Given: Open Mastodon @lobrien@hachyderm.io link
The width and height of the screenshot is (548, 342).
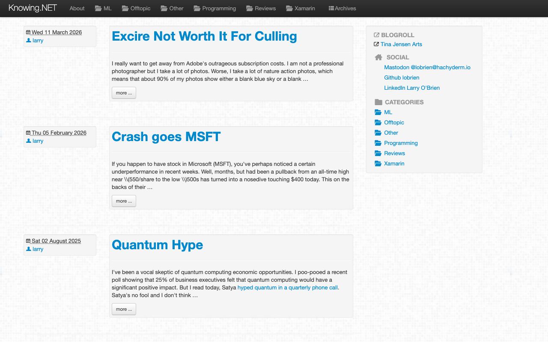Looking at the screenshot, I should point(427,67).
